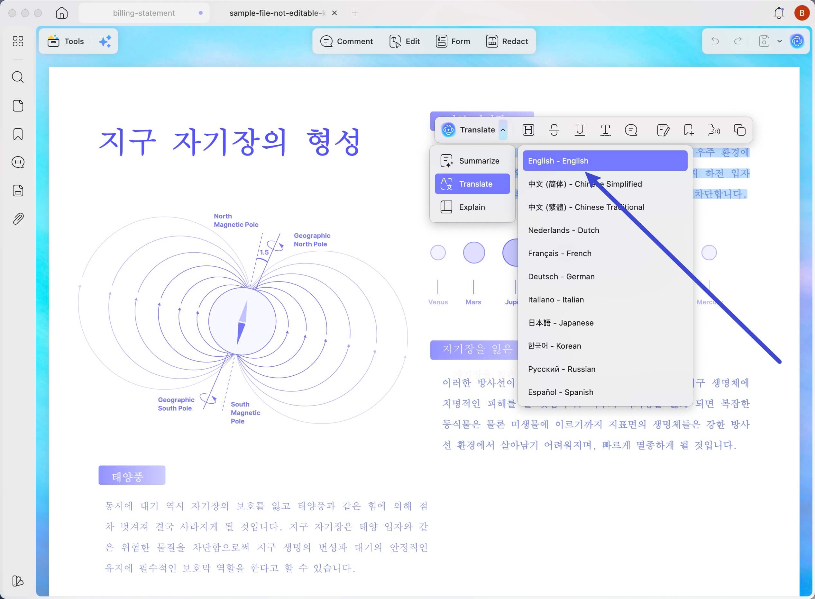Enter Comment mode
The height and width of the screenshot is (599, 815).
pos(346,41)
